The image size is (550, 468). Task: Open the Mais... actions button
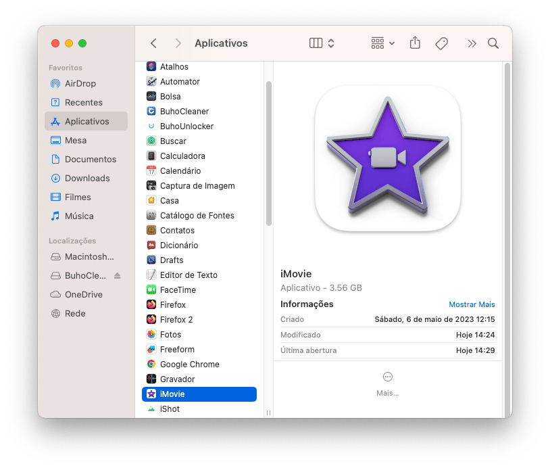388,384
